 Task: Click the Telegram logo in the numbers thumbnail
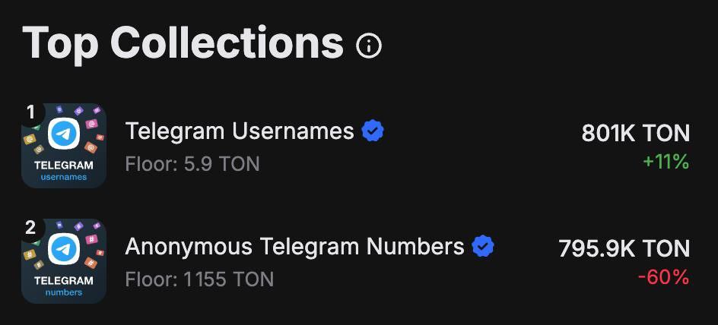click(x=64, y=250)
